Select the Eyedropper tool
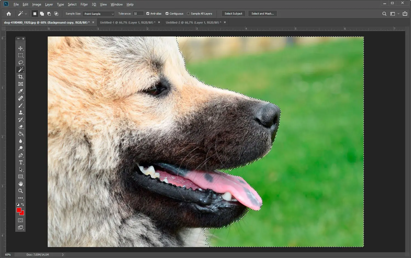Screen dimensions: 411x258 [x=21, y=91]
